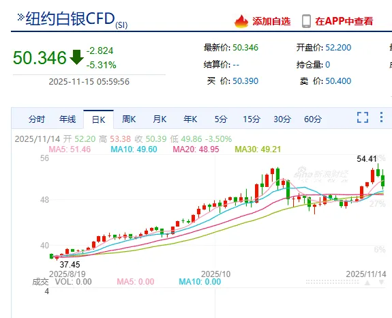Click the -2.824 change value

point(100,50)
